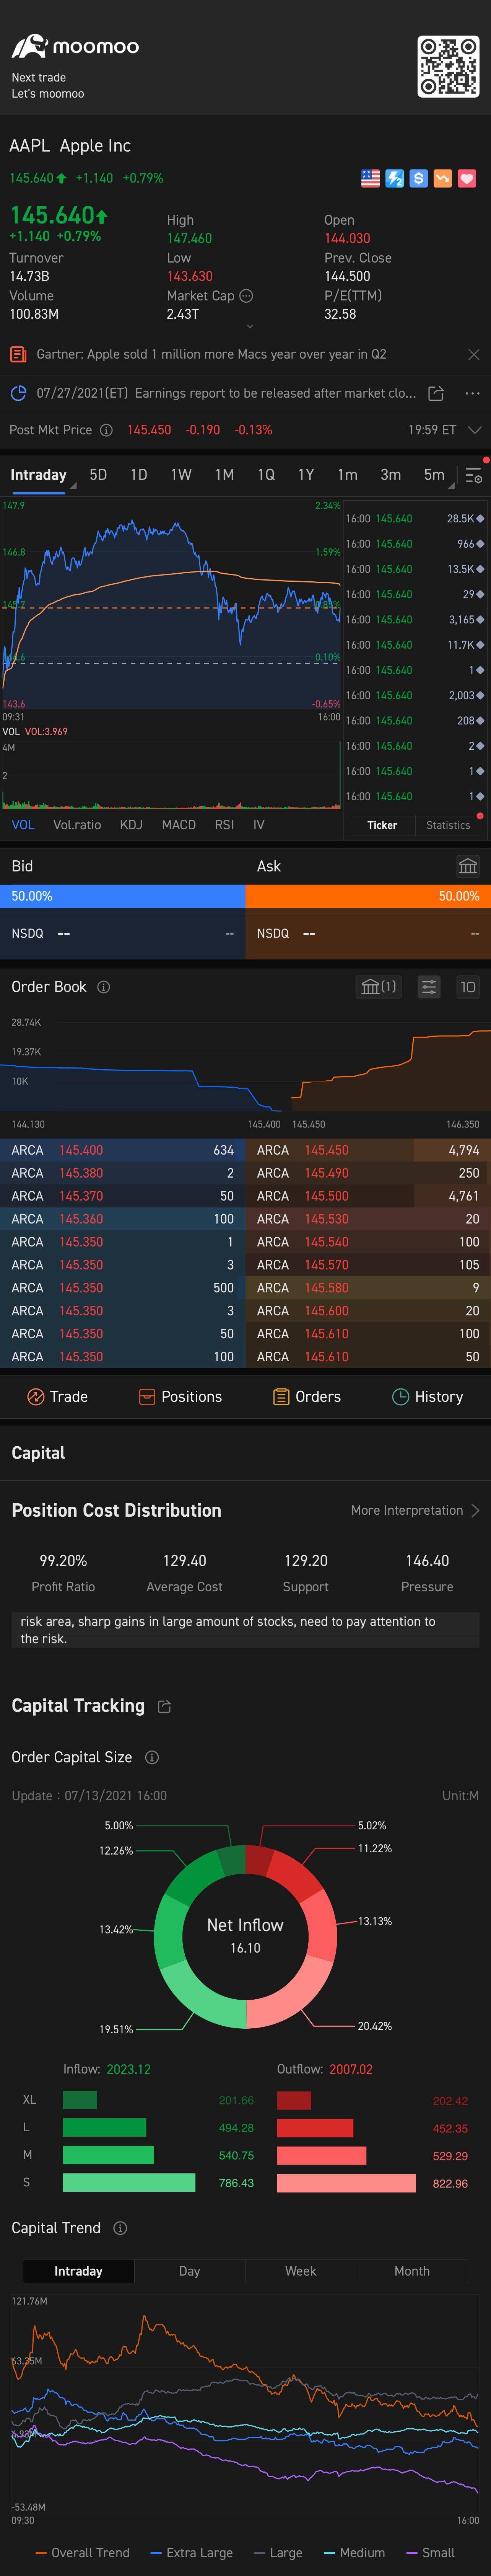Toggle the Vol.ratio indicator
The height and width of the screenshot is (2576, 491).
77,825
